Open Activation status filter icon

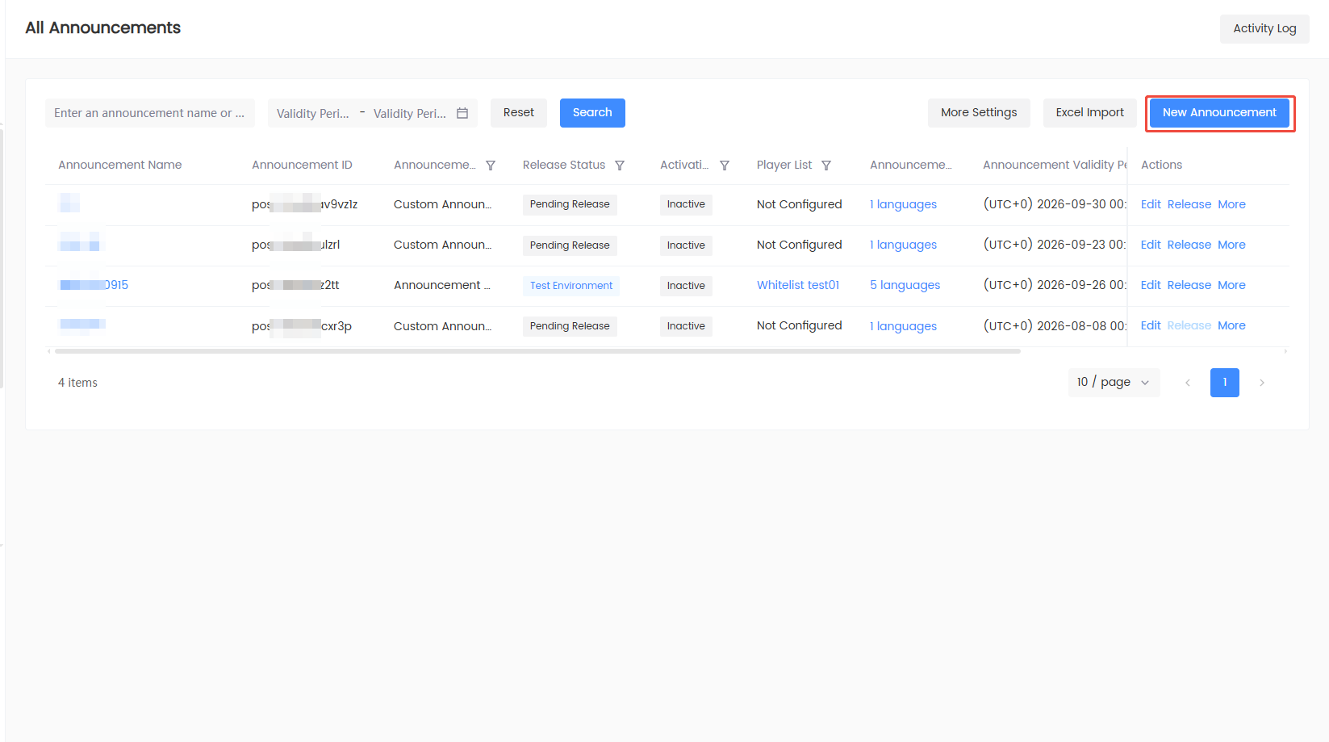coord(725,166)
